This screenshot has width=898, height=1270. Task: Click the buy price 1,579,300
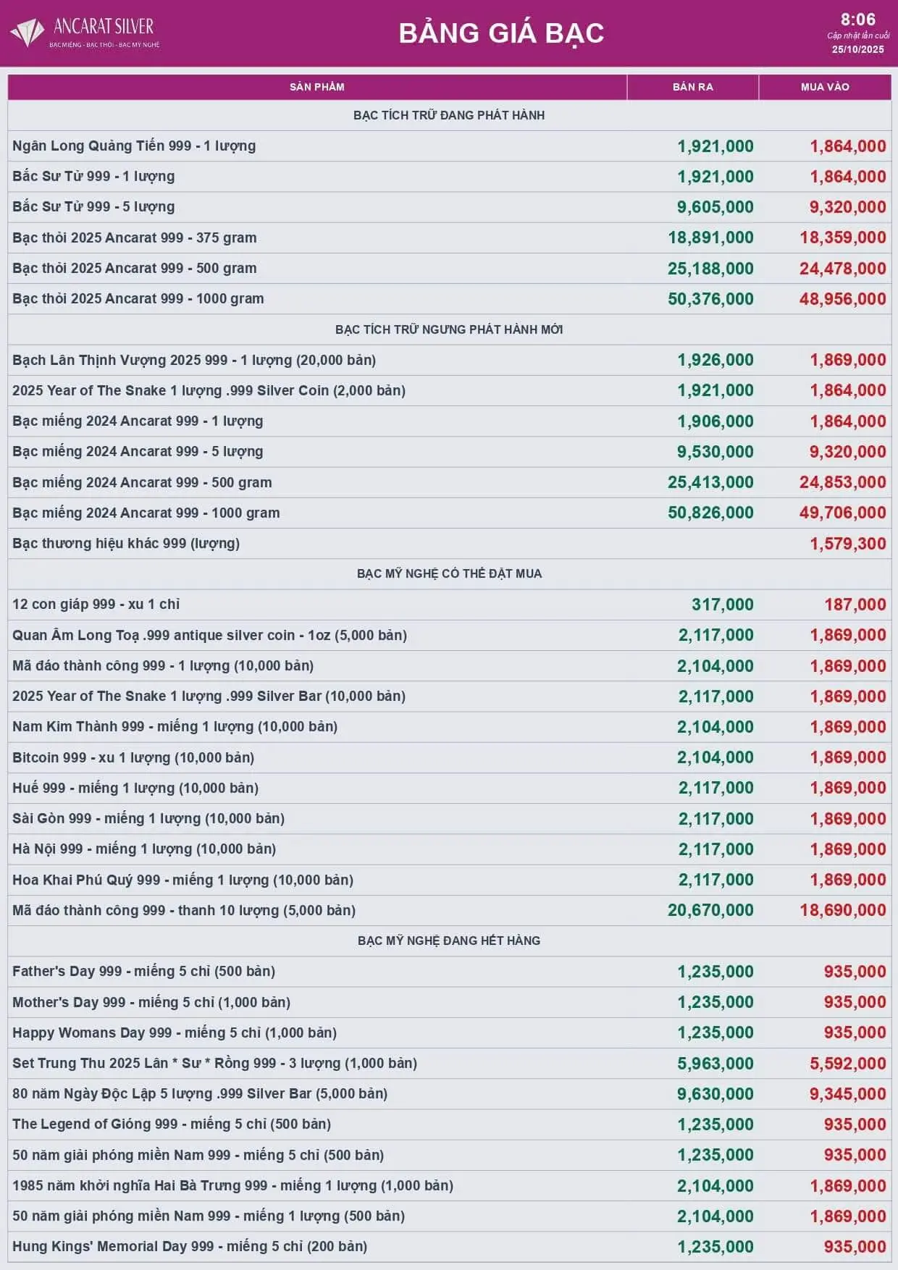(x=847, y=544)
